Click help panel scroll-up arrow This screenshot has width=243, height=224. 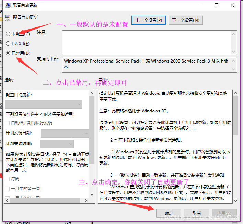235,93
